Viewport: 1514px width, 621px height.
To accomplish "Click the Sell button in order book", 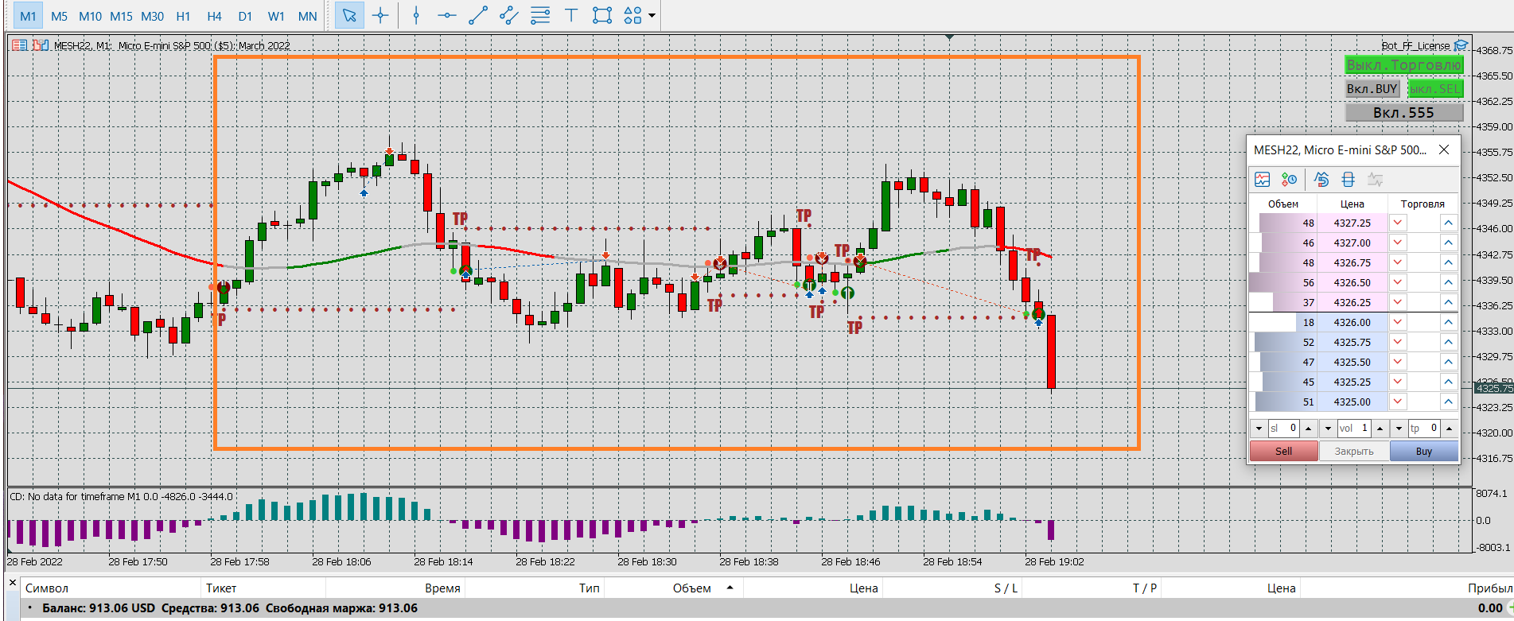I will pos(1284,451).
